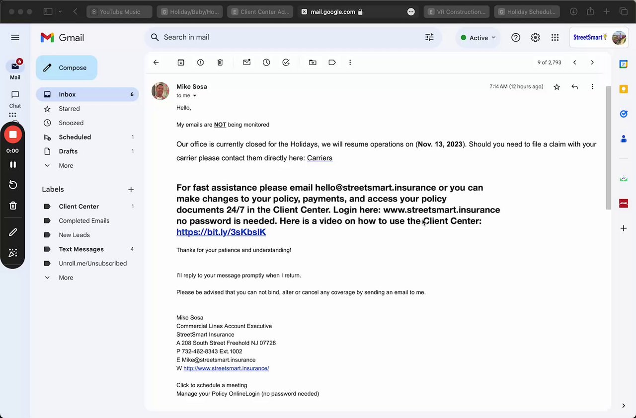
Task: Mark email as unread
Action: coord(246,63)
